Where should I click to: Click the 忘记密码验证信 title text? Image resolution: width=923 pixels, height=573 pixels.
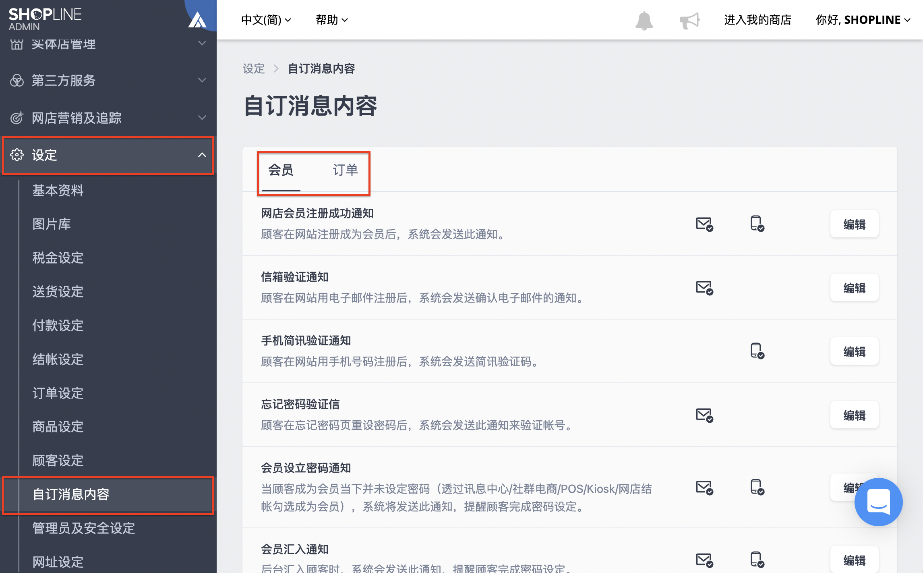click(x=300, y=404)
